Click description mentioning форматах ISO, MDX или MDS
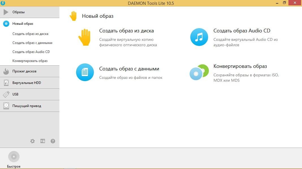The image size is (302, 169). [x=246, y=78]
